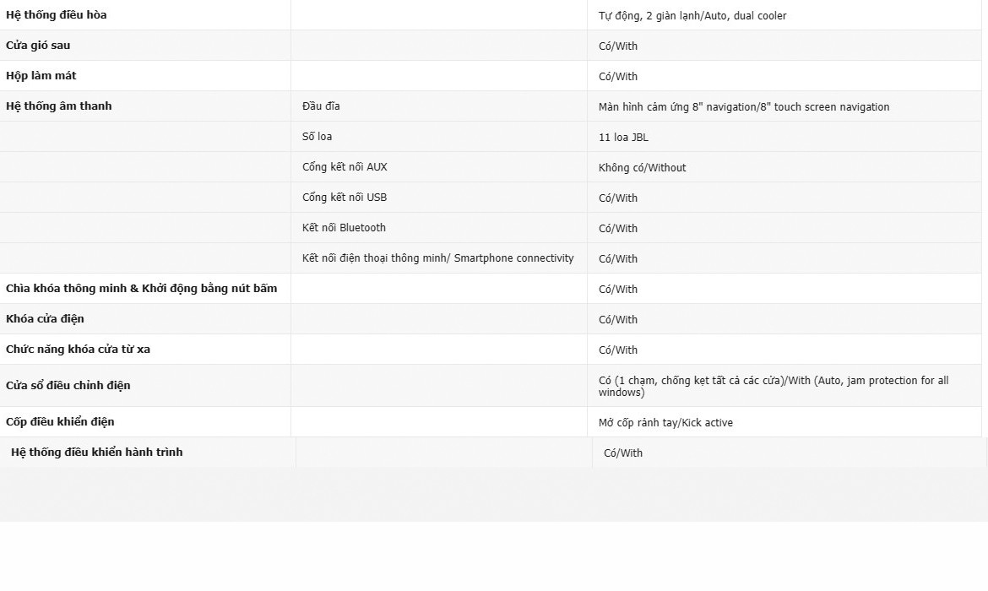The height and width of the screenshot is (591, 988).
Task: Click the "Hộp làm mát" row label
Action: [41, 76]
